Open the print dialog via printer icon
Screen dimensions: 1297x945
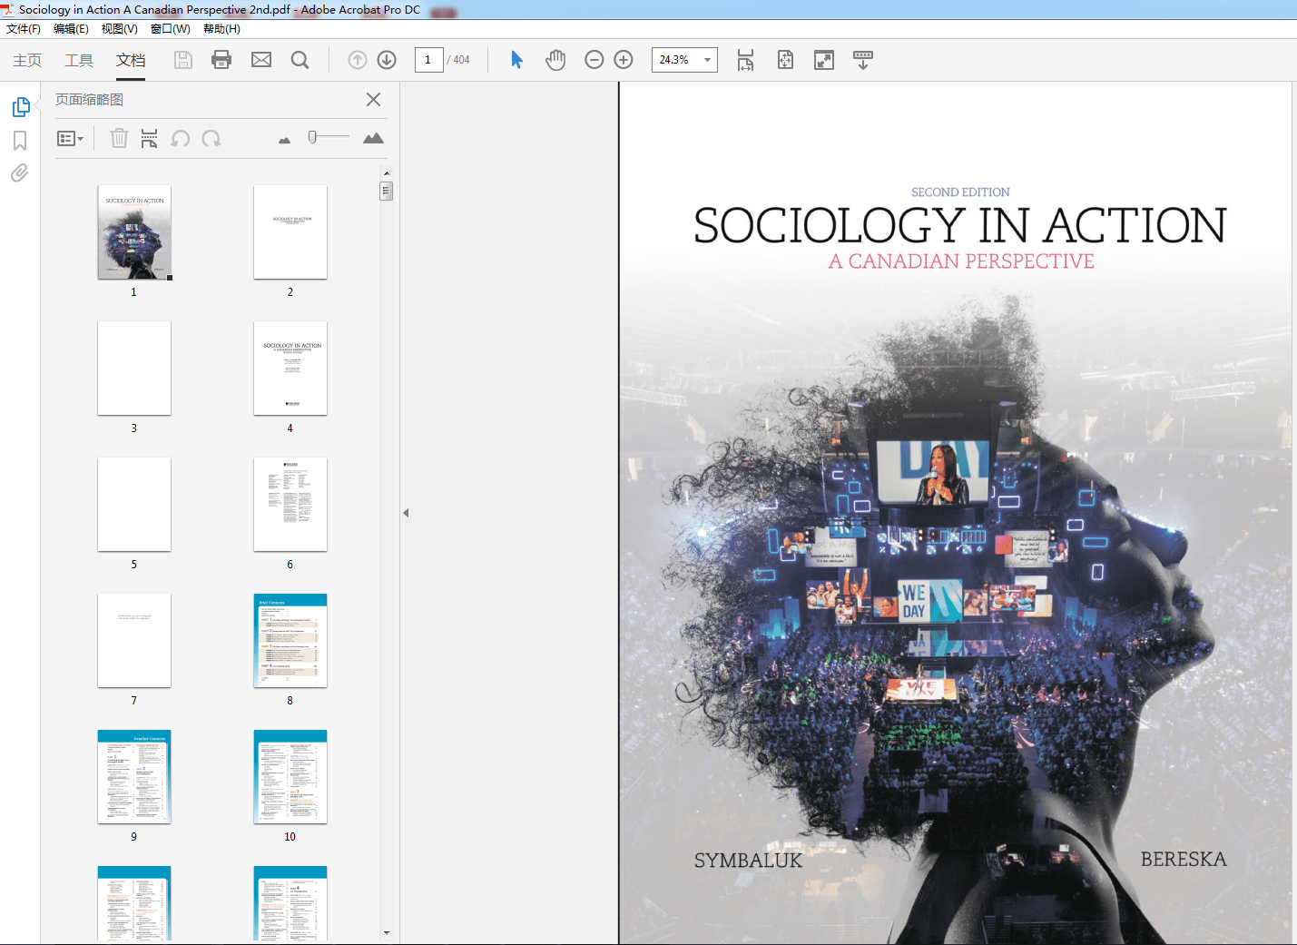click(221, 60)
